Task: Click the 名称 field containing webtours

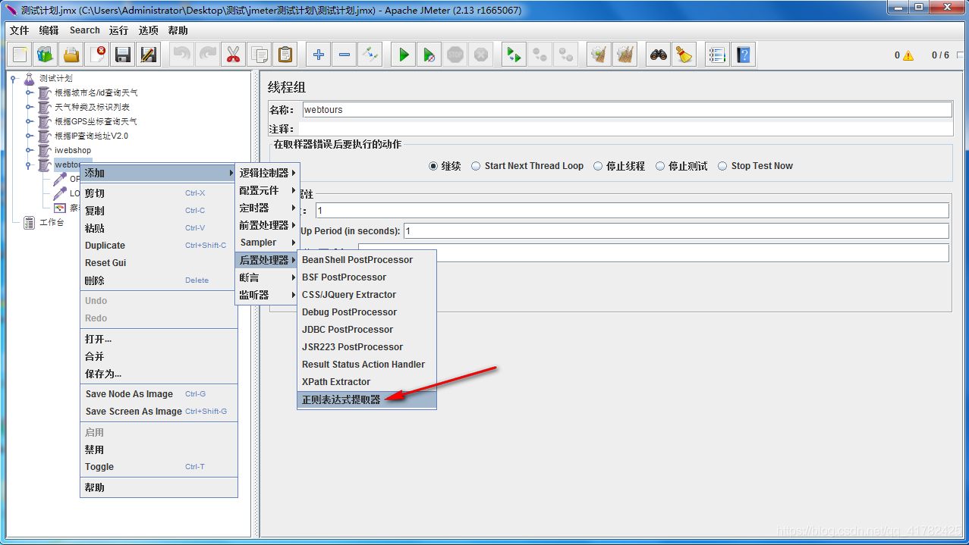Action: (627, 110)
